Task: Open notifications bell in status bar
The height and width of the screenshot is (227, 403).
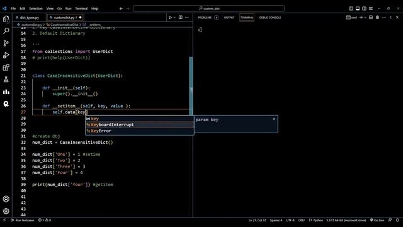Action: (x=397, y=220)
